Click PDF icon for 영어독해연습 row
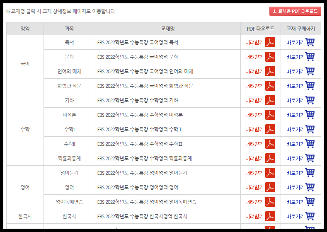This screenshot has width=327, height=232. [x=270, y=202]
